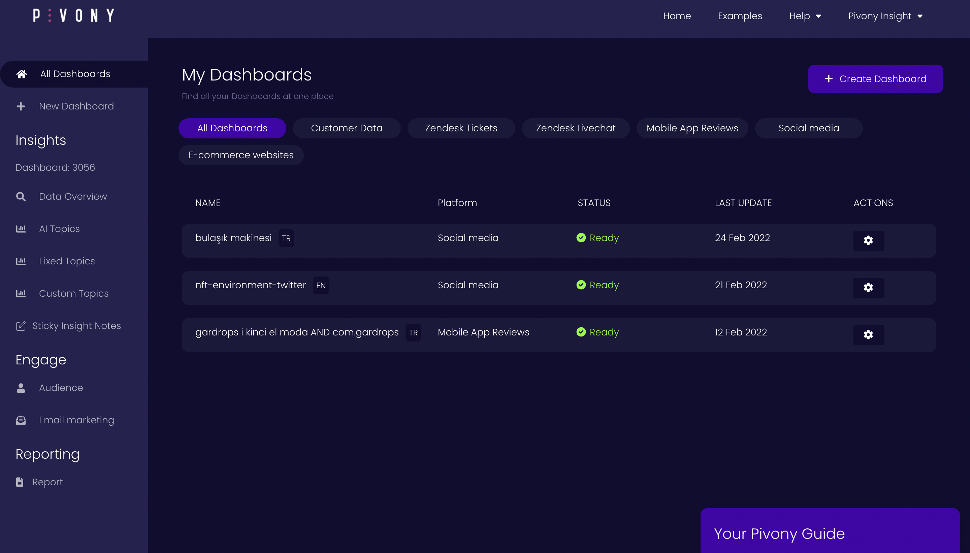The image size is (970, 553).
Task: Click the Audience person icon
Action: tap(21, 388)
